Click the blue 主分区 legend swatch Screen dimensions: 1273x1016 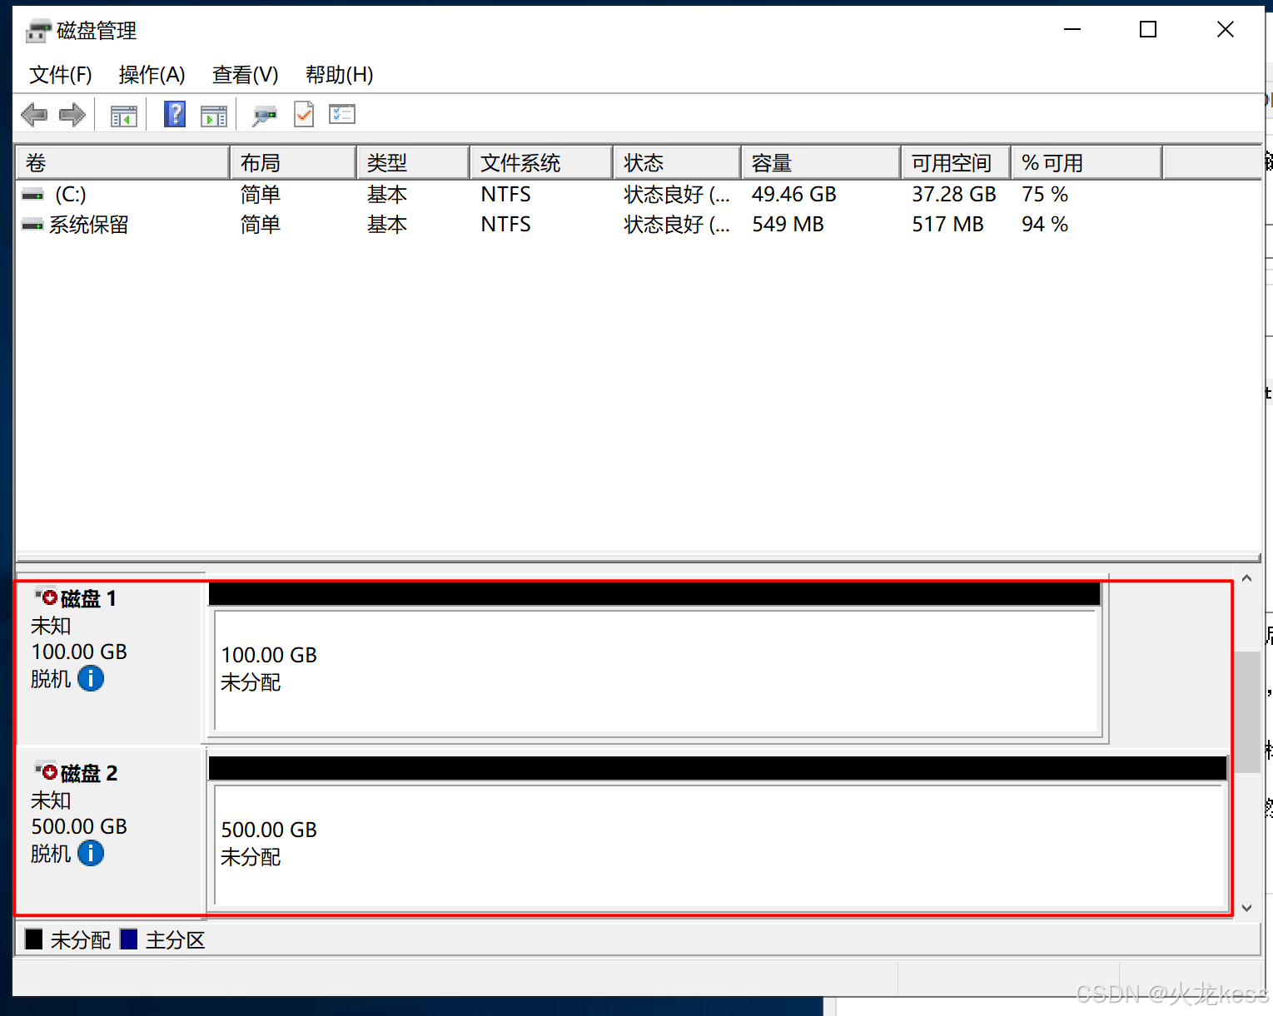tap(129, 939)
